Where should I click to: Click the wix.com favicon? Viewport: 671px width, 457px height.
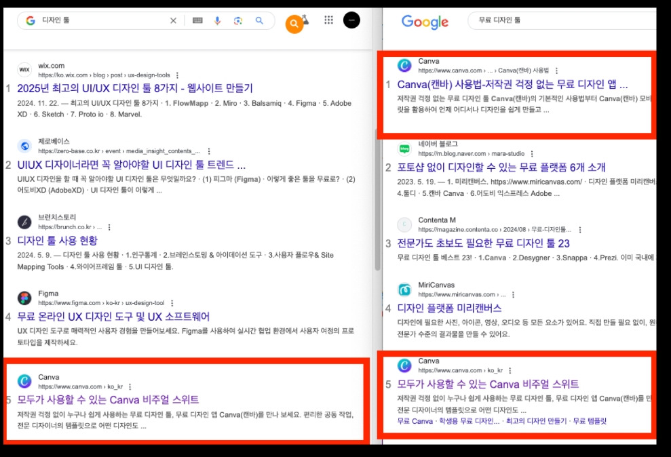click(24, 70)
